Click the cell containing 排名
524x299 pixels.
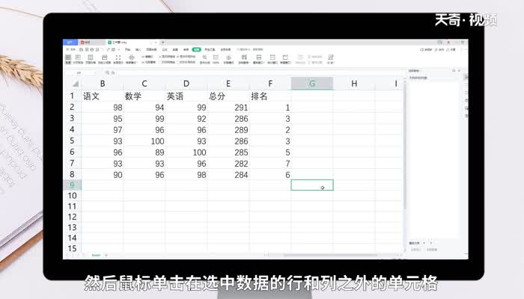coord(270,96)
